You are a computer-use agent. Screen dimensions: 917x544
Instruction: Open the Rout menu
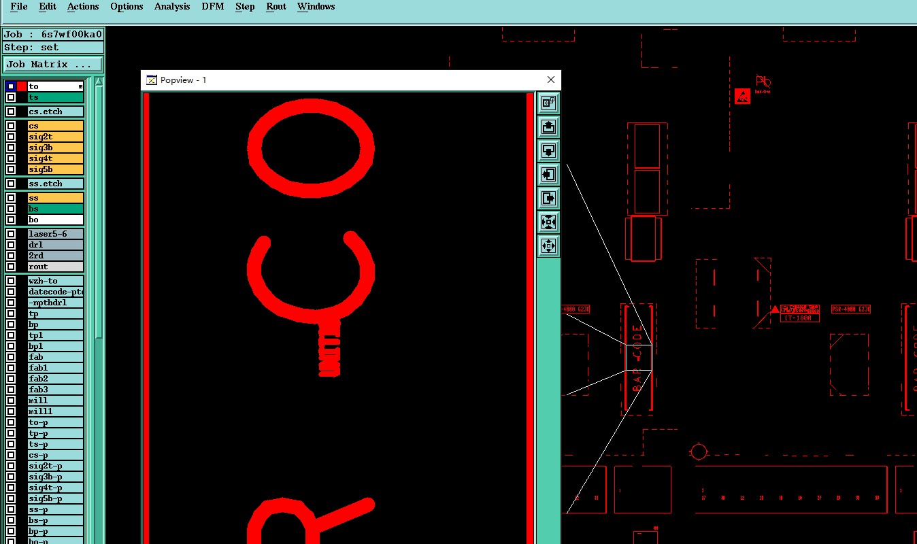click(276, 7)
